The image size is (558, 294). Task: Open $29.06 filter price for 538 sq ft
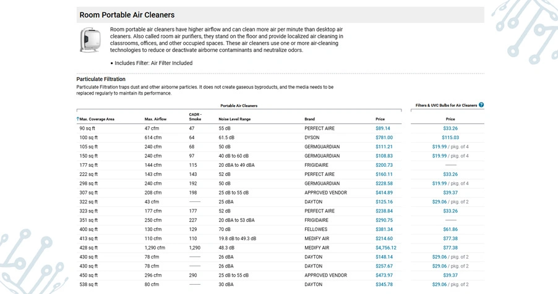pos(439,285)
